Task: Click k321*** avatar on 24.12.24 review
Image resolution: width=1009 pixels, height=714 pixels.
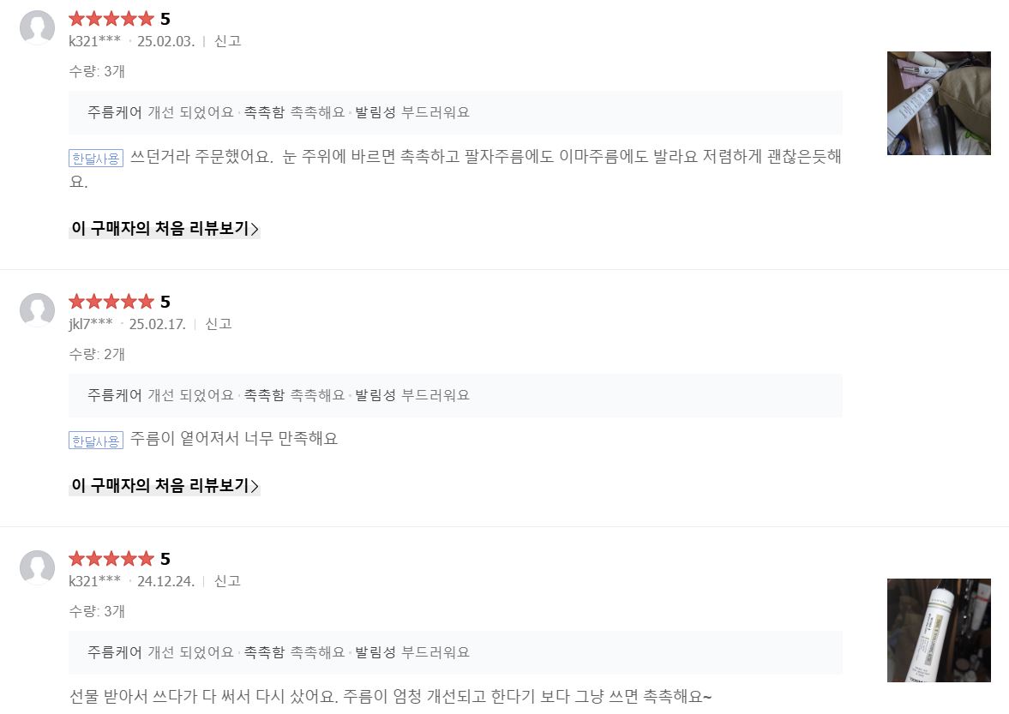Action: click(37, 567)
